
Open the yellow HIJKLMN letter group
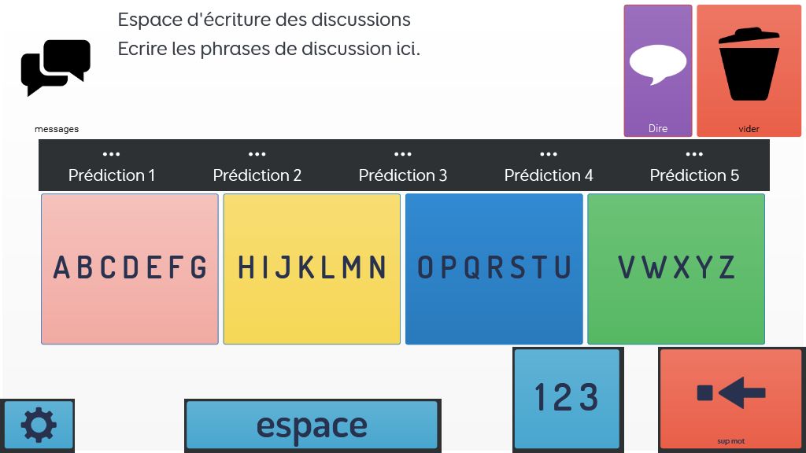[312, 269]
